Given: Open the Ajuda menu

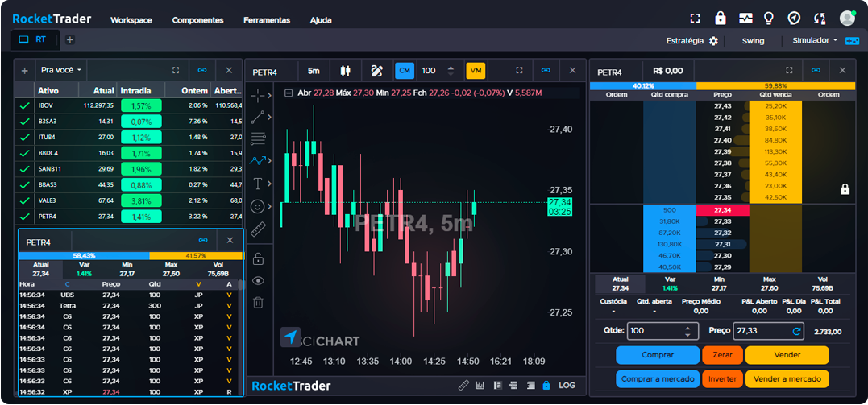Looking at the screenshot, I should tap(321, 20).
